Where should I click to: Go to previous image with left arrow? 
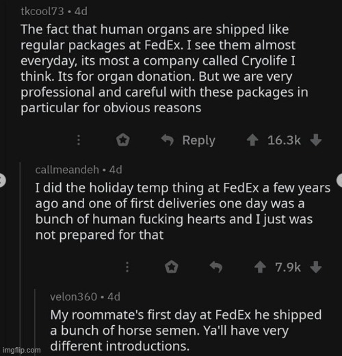(2, 181)
